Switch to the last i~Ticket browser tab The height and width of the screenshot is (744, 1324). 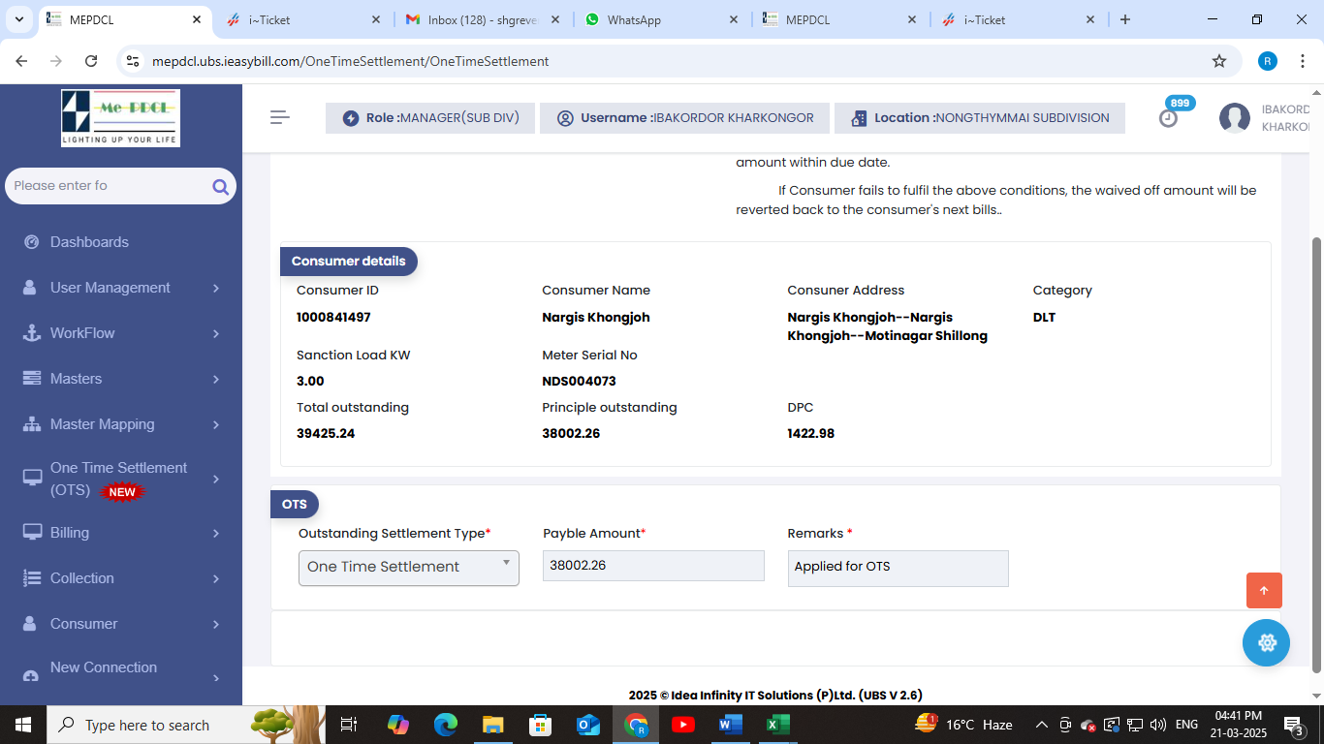(x=1018, y=19)
